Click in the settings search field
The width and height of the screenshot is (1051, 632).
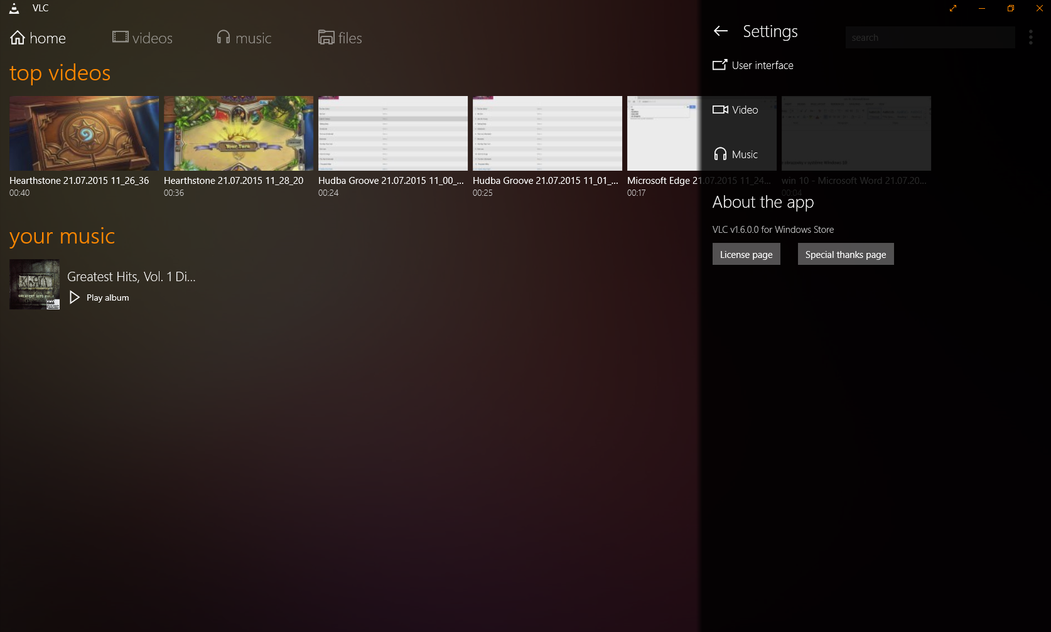(x=930, y=38)
